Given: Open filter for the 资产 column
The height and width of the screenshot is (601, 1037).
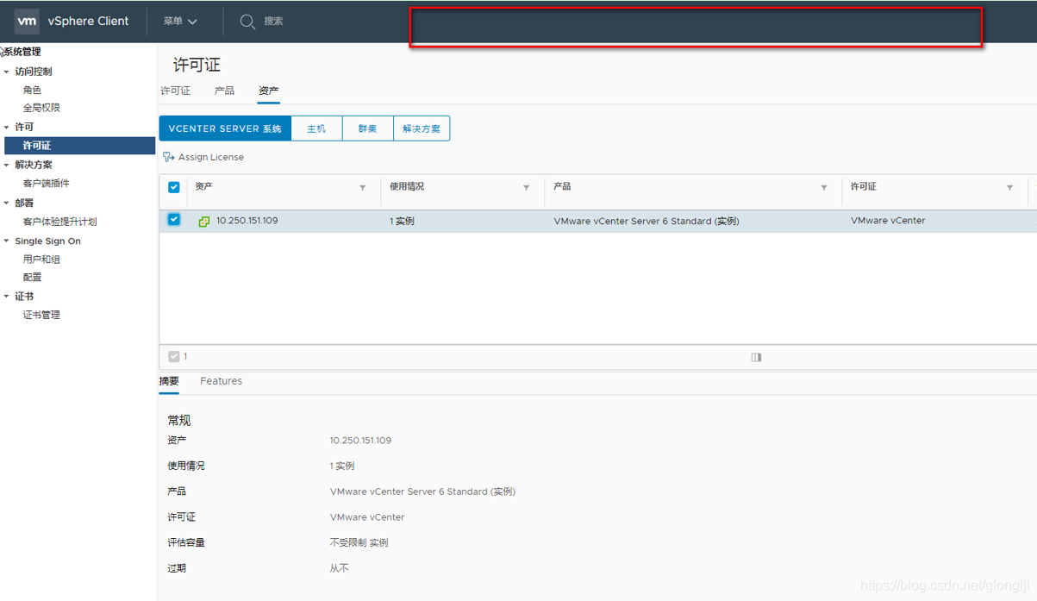Looking at the screenshot, I should tap(363, 187).
